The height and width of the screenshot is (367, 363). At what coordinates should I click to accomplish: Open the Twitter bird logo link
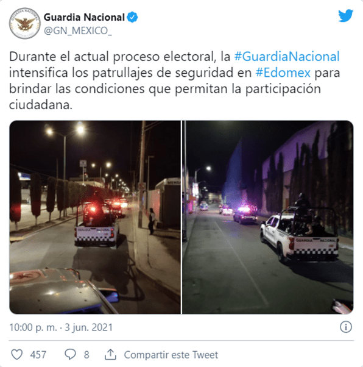[x=345, y=16]
